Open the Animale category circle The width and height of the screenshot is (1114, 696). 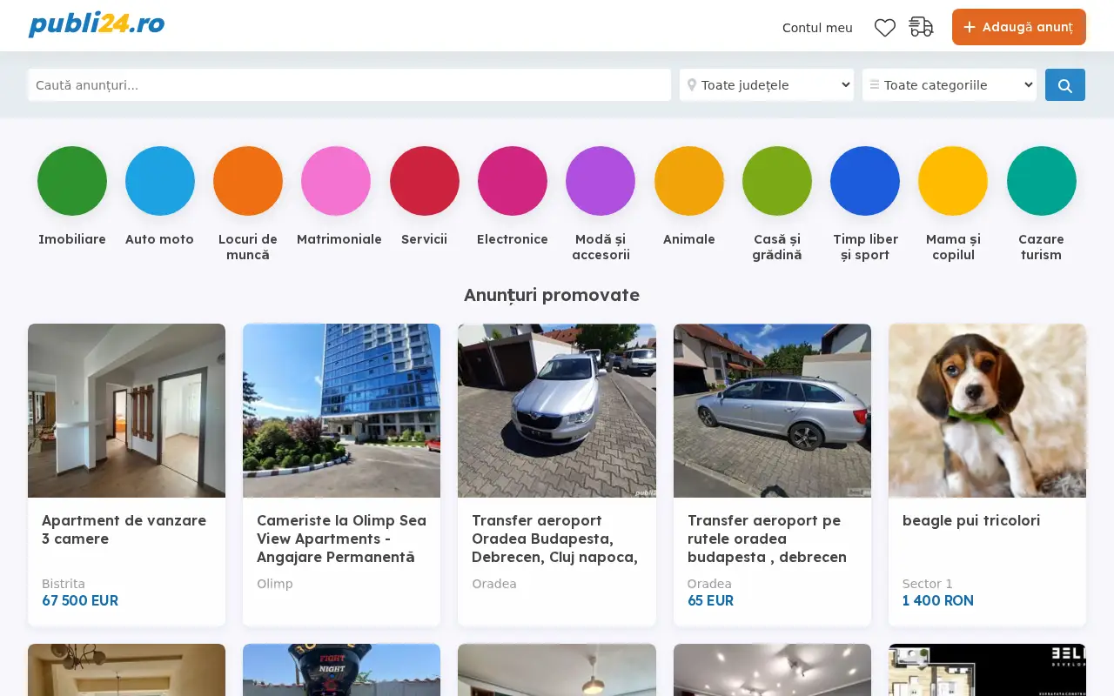point(689,181)
